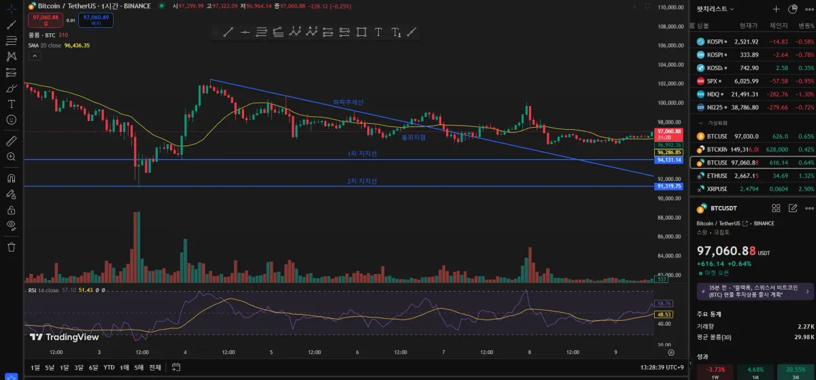This screenshot has width=816, height=380.
Task: Select the rectangle shape drawing tool
Action: (361, 32)
